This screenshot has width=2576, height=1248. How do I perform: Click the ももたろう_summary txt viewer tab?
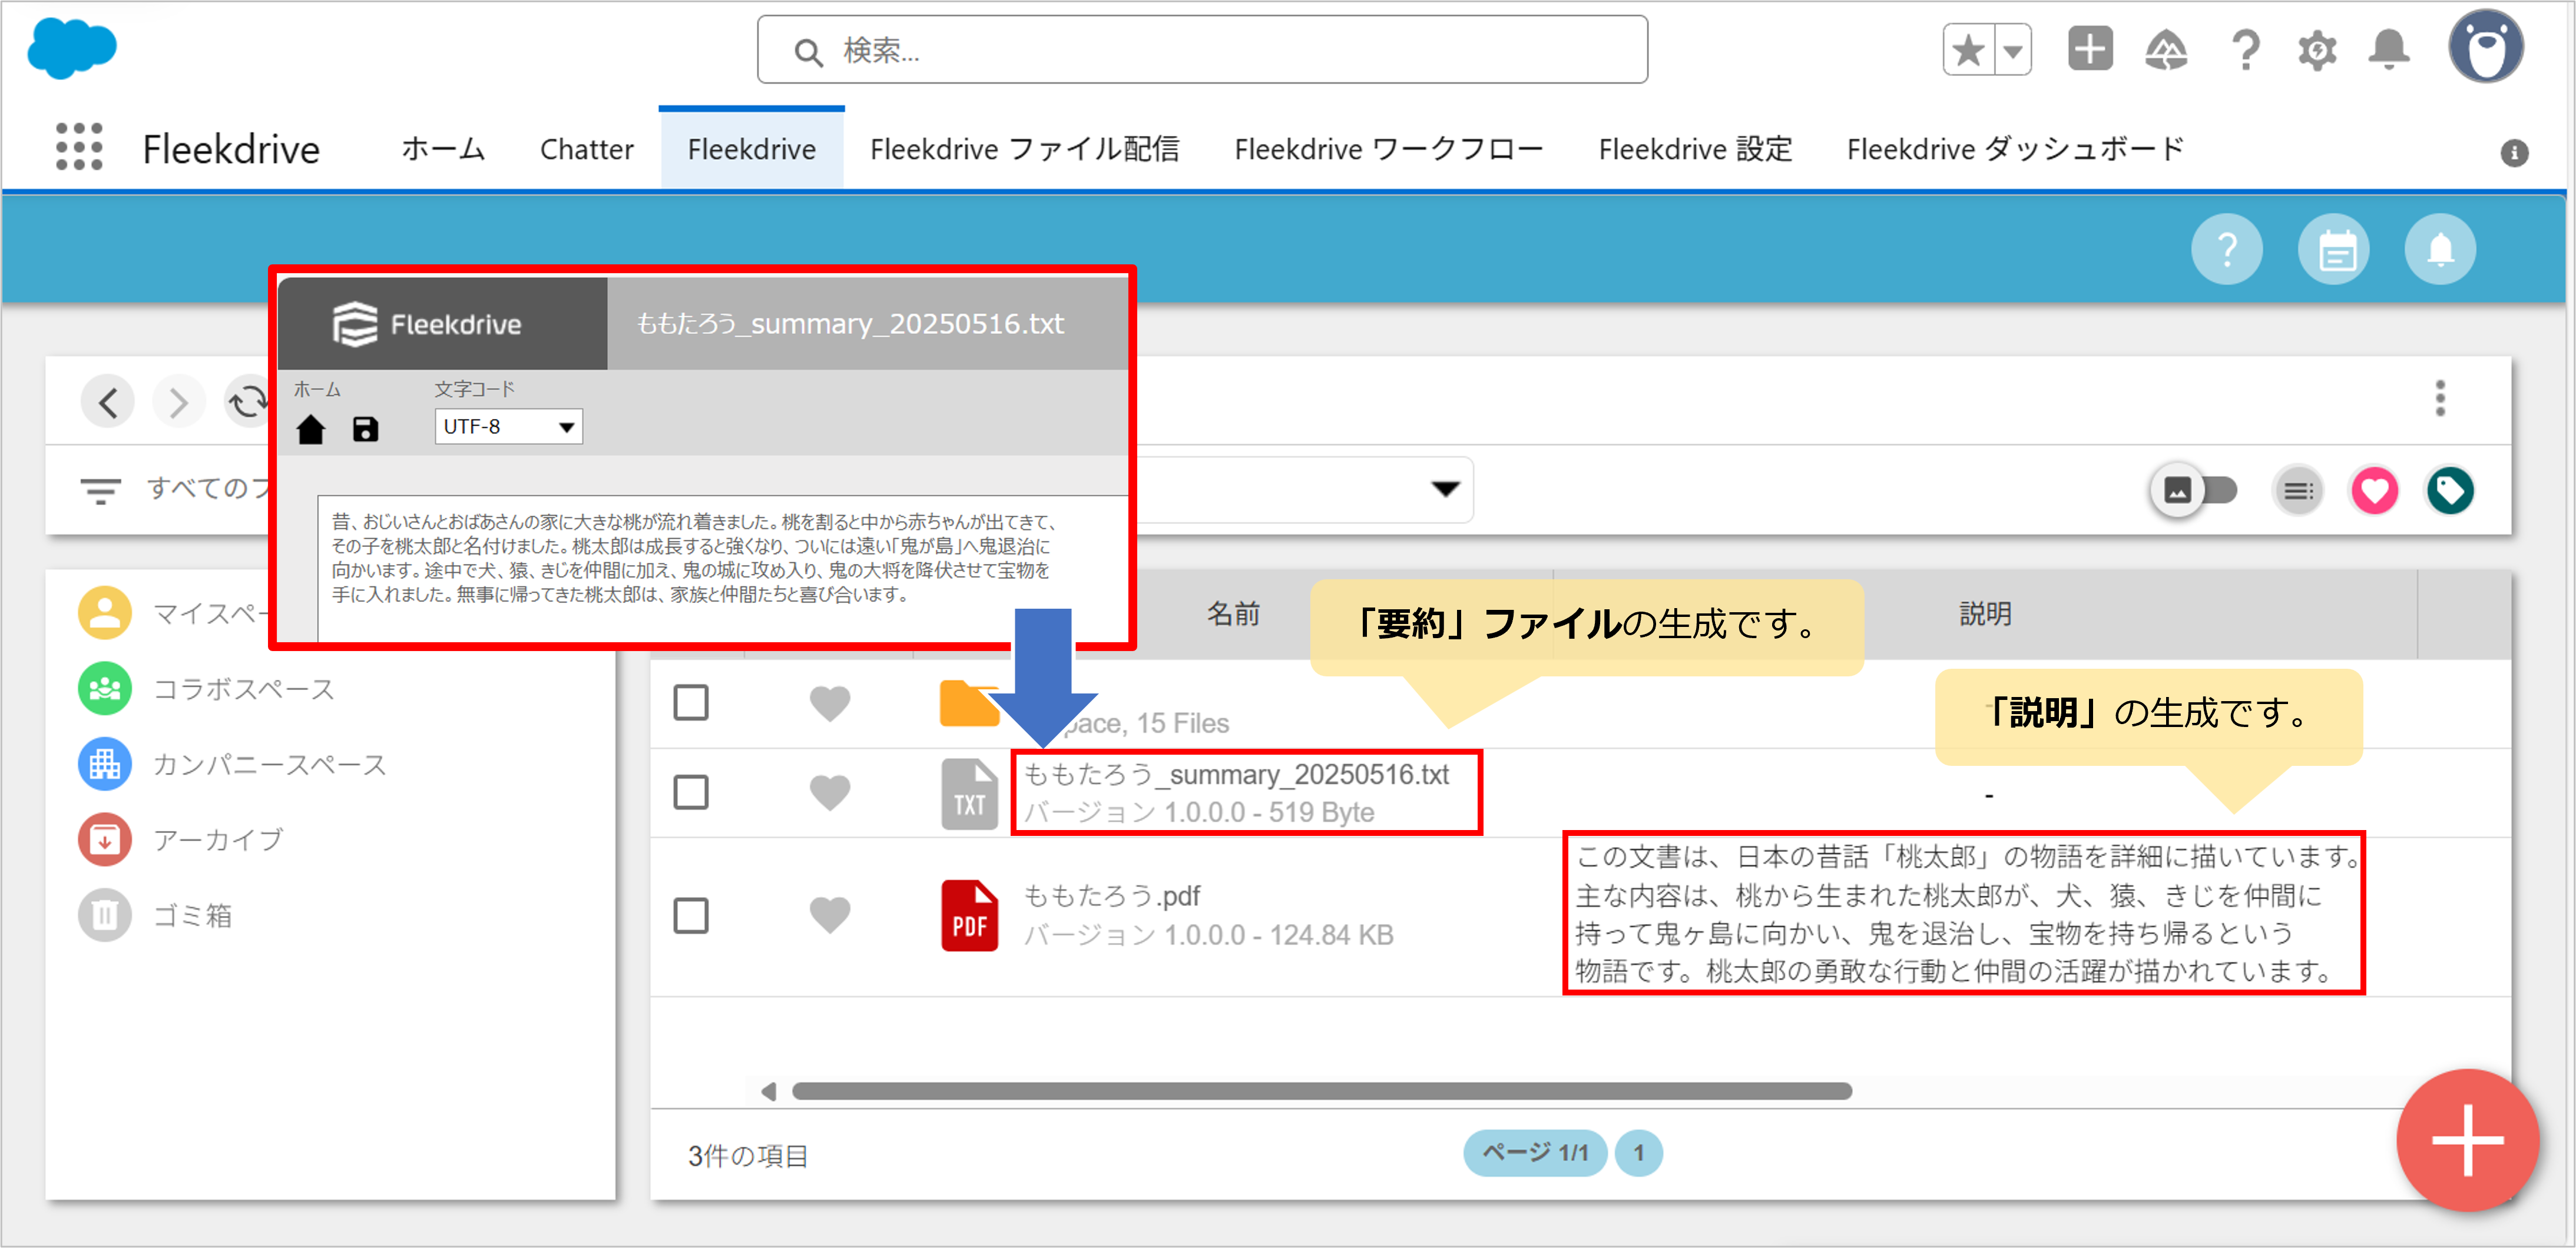click(x=867, y=324)
